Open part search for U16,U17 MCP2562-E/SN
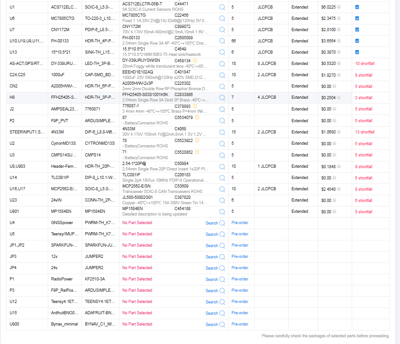This screenshot has height=344, width=400. 222,189
